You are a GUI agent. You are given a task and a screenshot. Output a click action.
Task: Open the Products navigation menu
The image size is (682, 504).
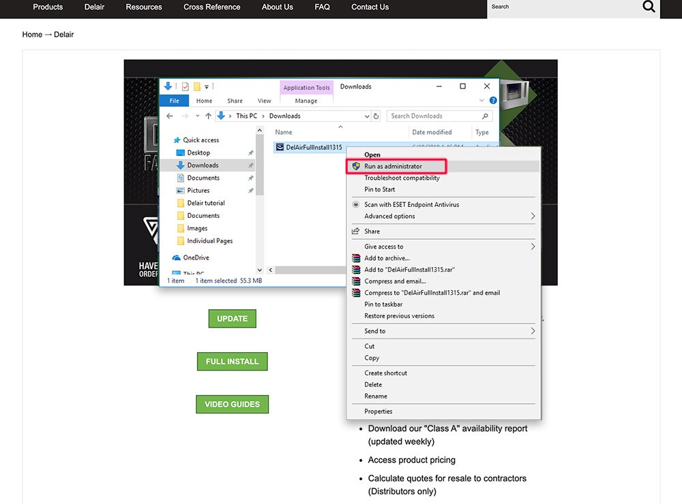[48, 7]
